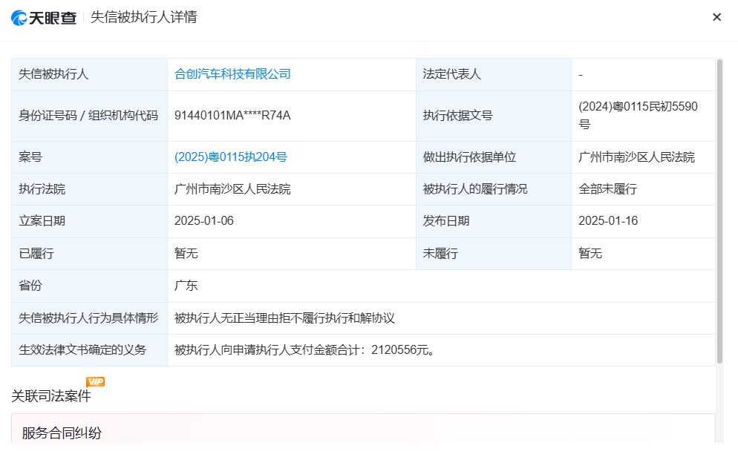Select the 全部未履行 value
This screenshot has width=738, height=457.
(x=607, y=189)
